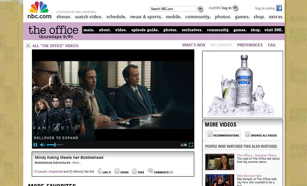Click the myNBC log in arrow

(x=235, y=8)
